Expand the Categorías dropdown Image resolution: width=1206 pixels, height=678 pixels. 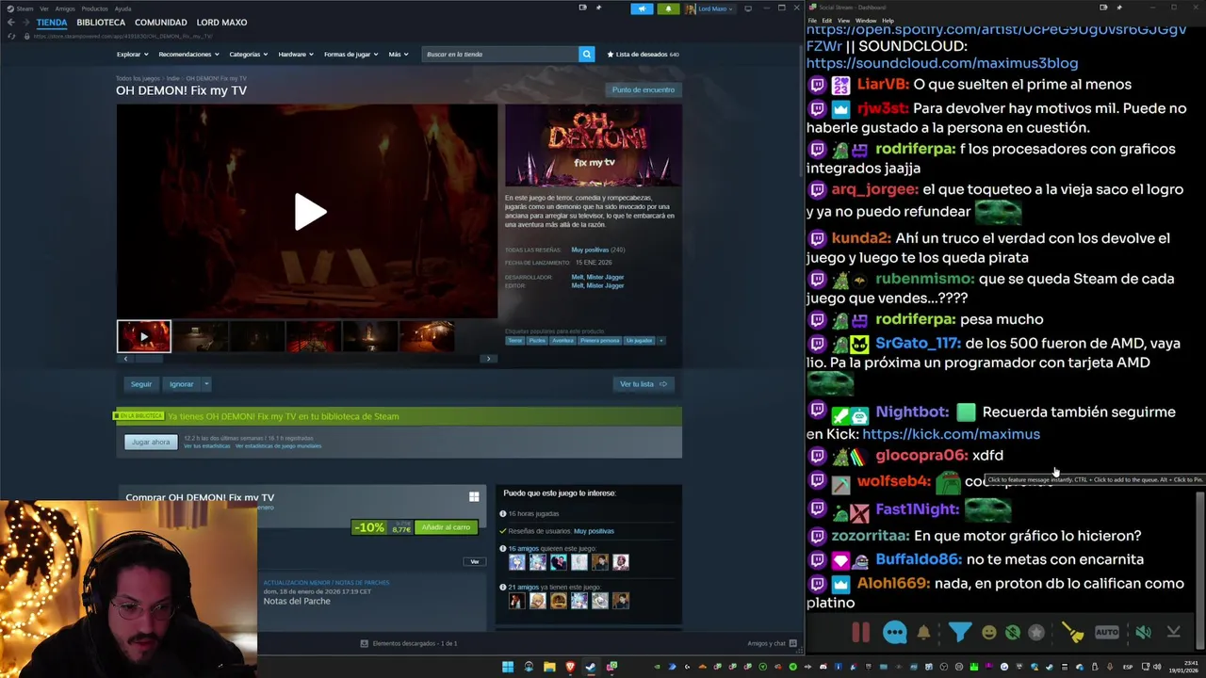pos(248,55)
